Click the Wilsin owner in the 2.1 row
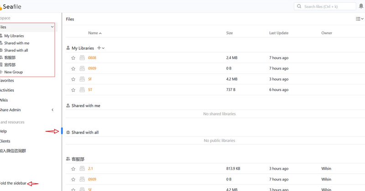 pos(326,168)
